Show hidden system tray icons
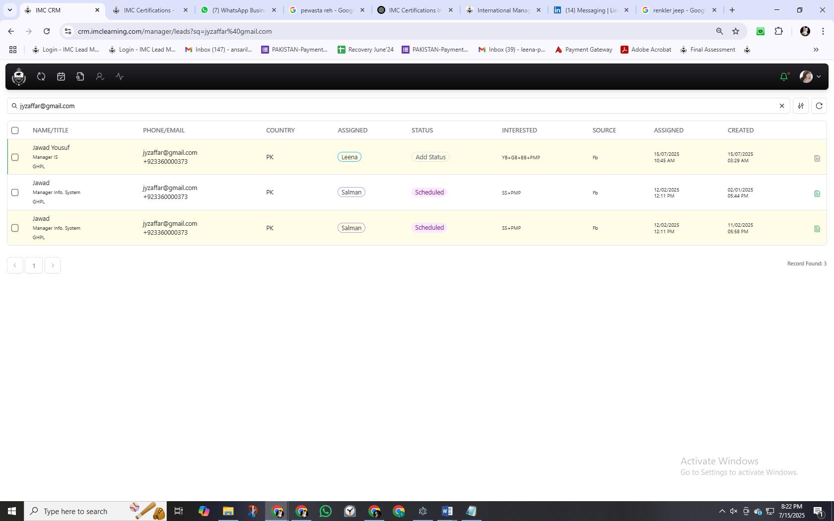 click(x=722, y=511)
